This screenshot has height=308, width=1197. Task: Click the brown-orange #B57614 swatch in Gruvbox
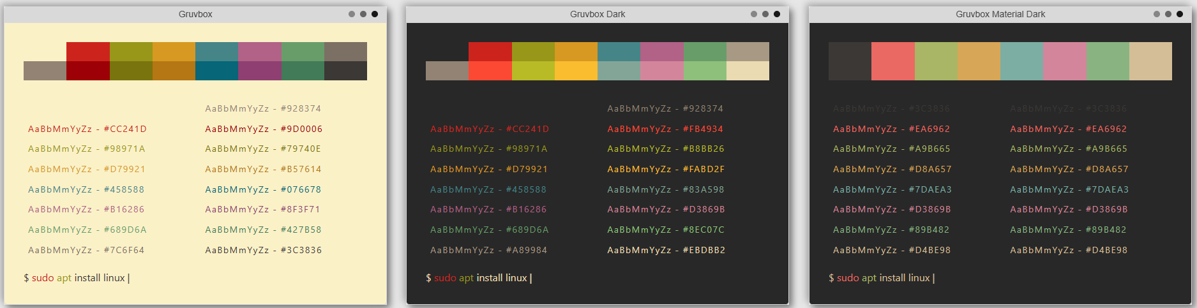coord(174,71)
